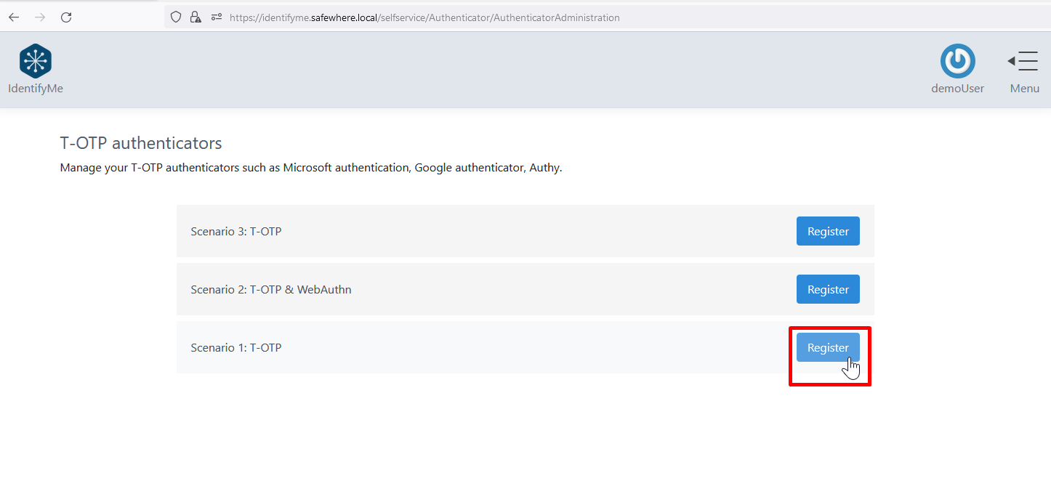Select the demoUser name label
This screenshot has width=1051, height=486.
[957, 89]
